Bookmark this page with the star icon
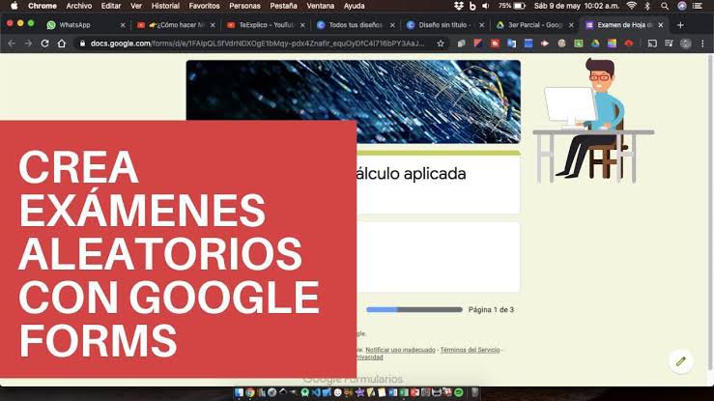 click(441, 43)
